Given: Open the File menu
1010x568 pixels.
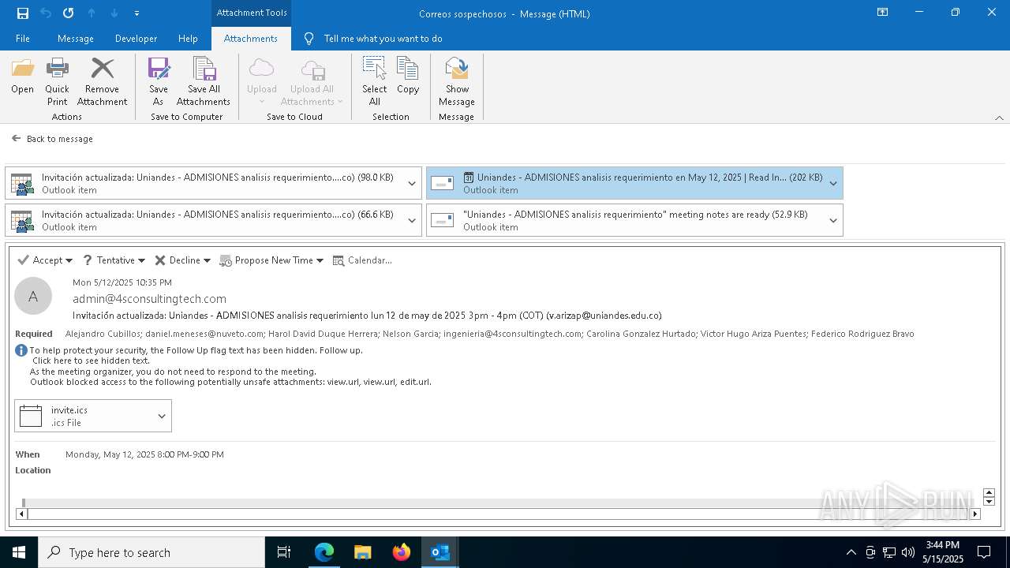Looking at the screenshot, I should click(23, 39).
